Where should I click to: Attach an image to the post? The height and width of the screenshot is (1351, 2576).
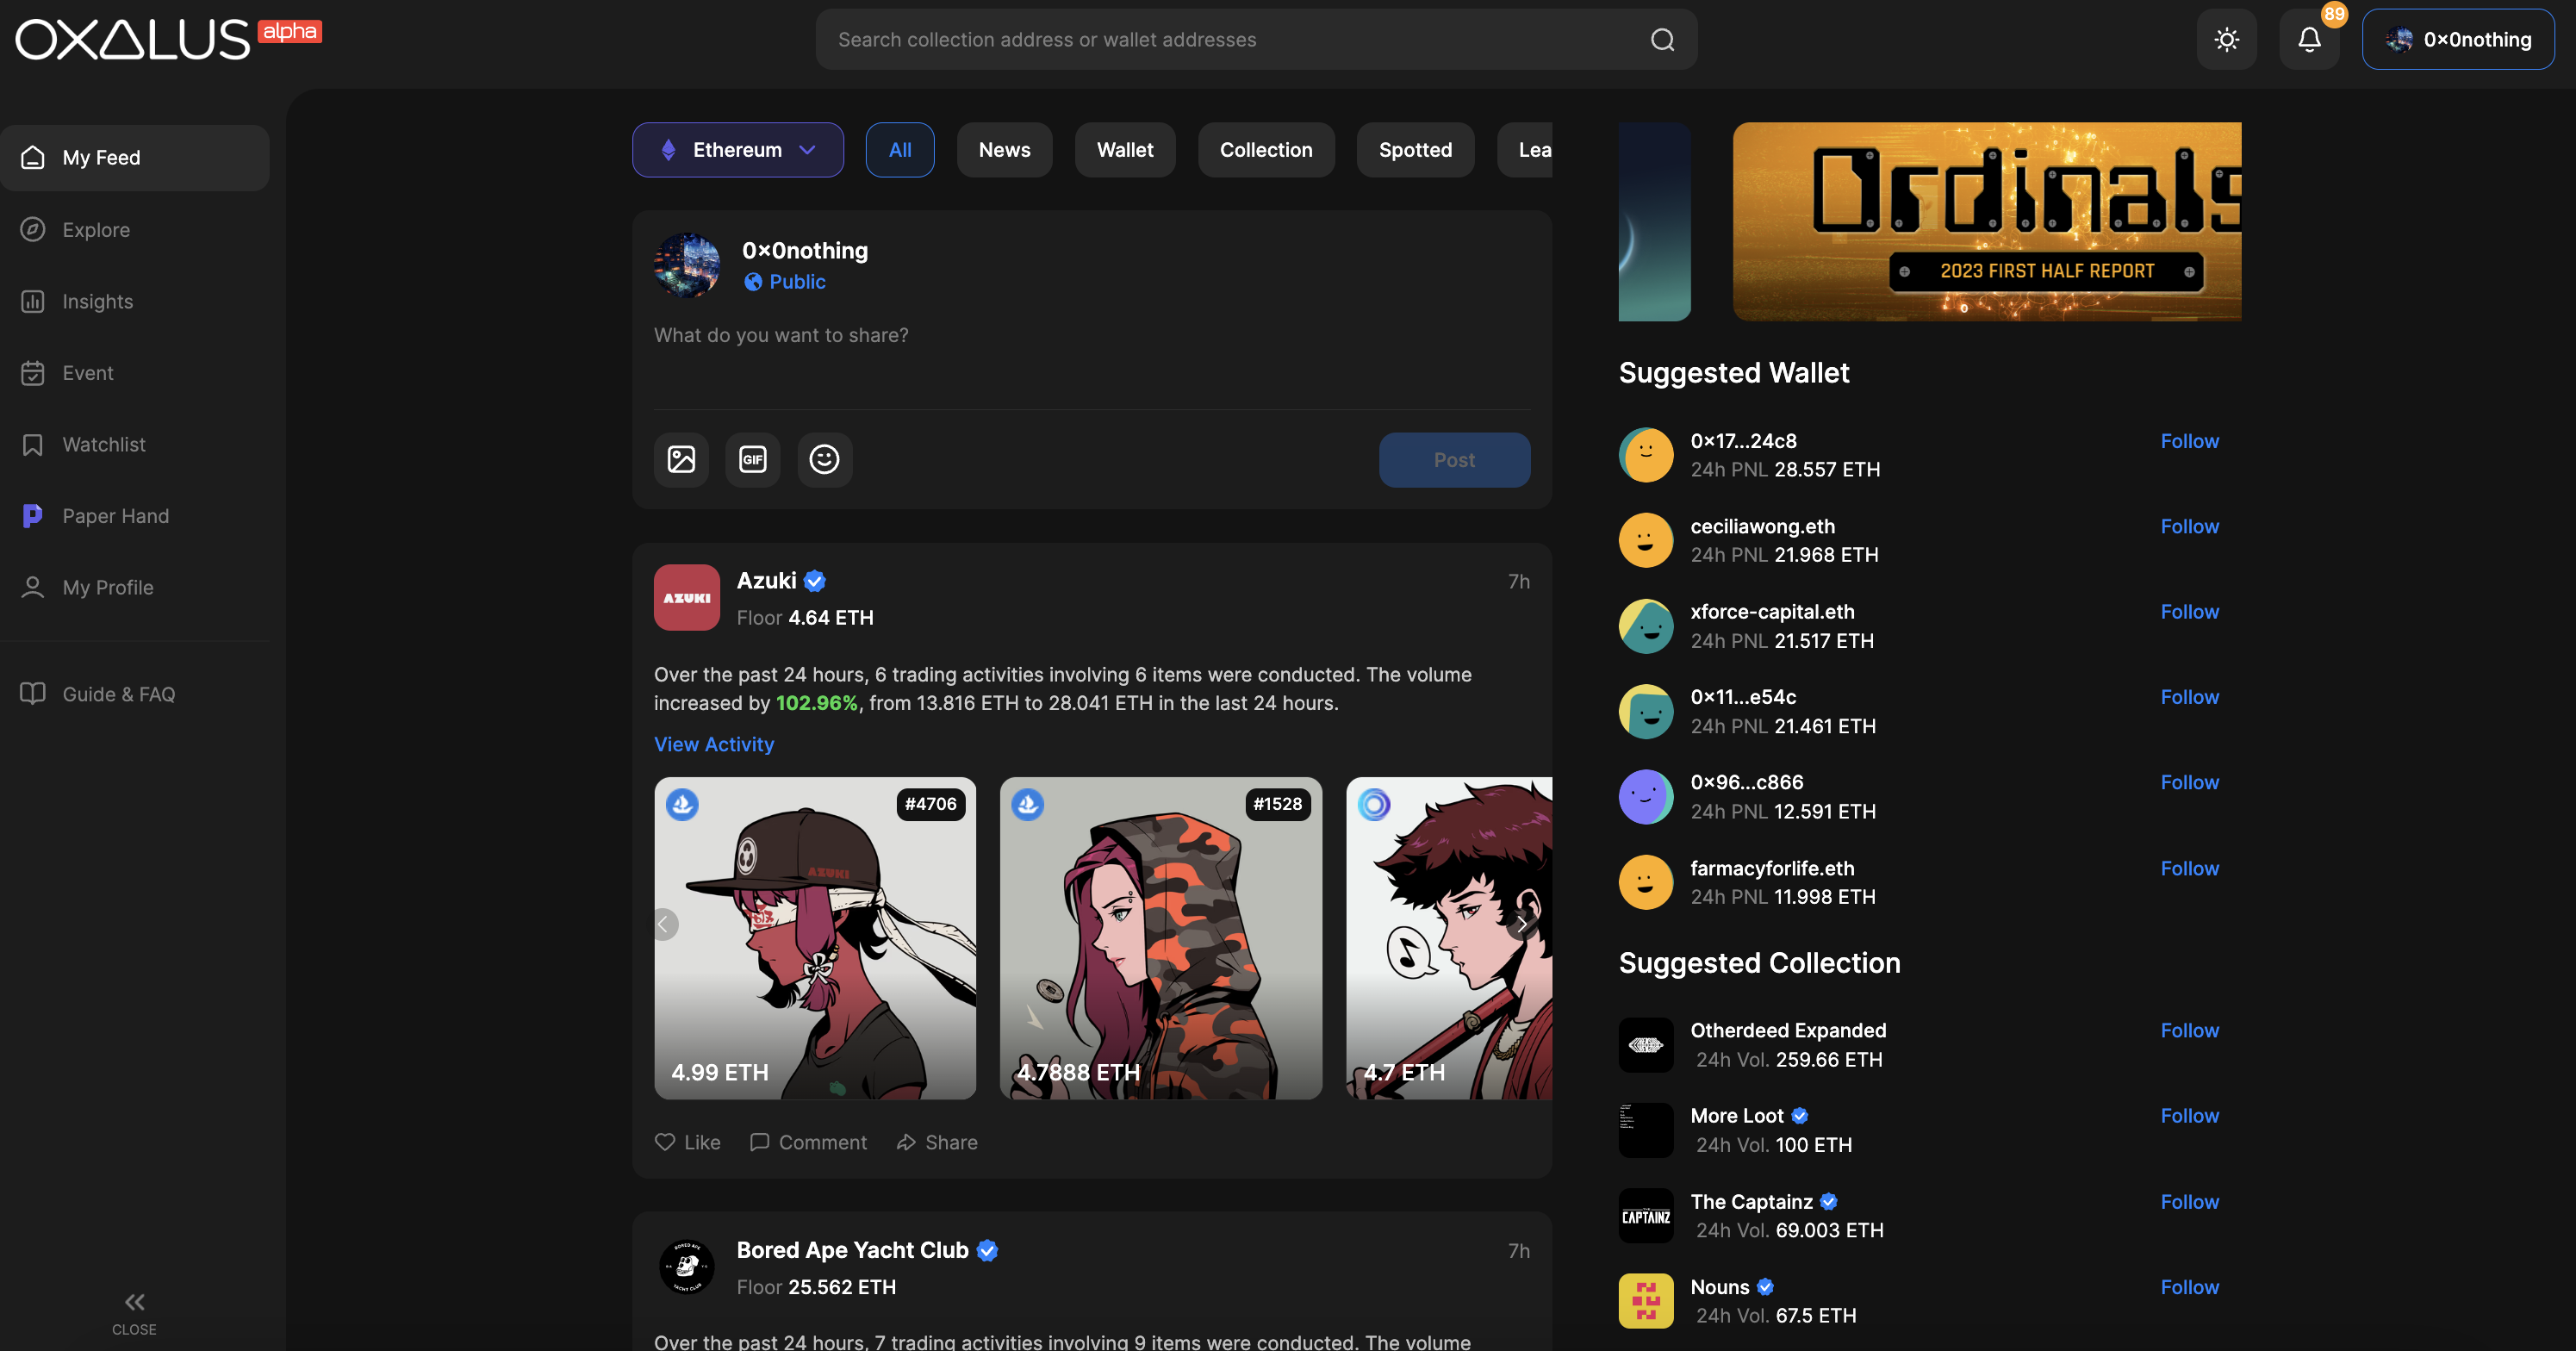click(681, 460)
